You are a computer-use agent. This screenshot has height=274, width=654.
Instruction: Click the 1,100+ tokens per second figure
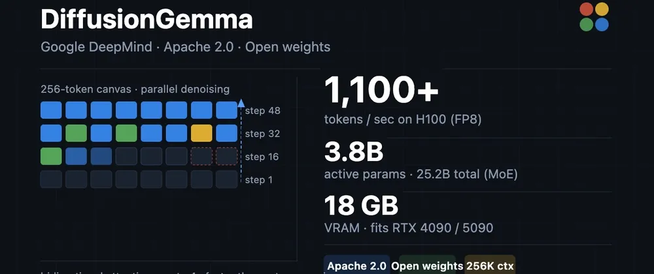(x=381, y=91)
